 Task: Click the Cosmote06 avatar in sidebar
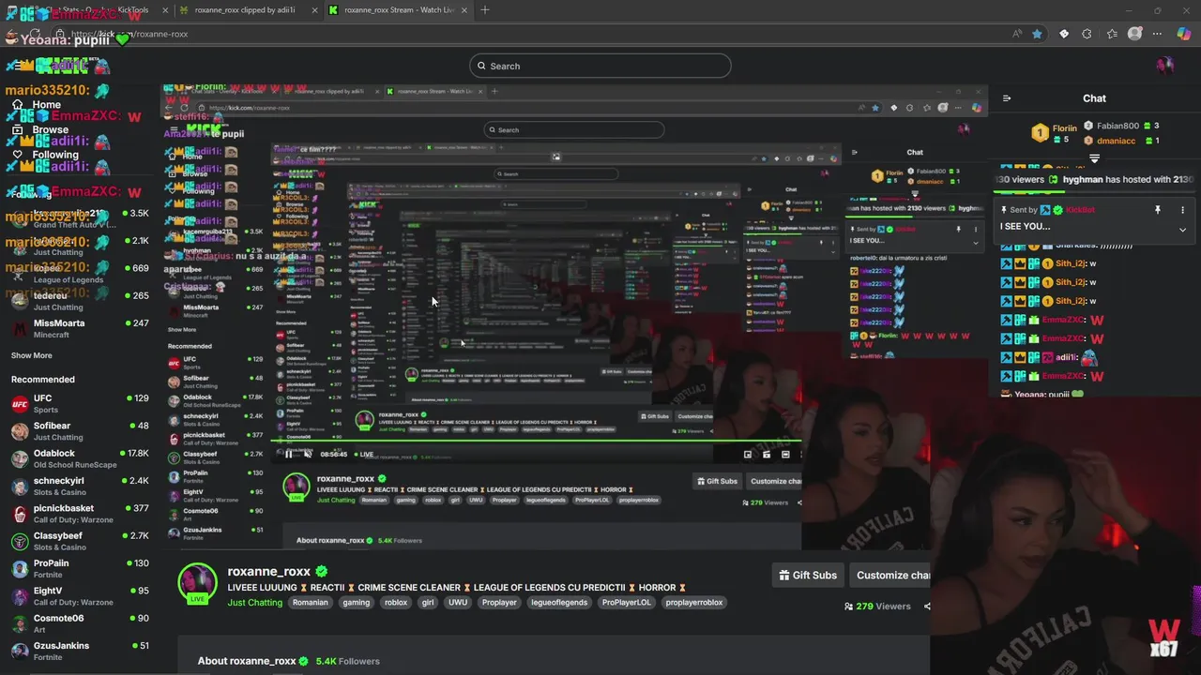(x=20, y=624)
